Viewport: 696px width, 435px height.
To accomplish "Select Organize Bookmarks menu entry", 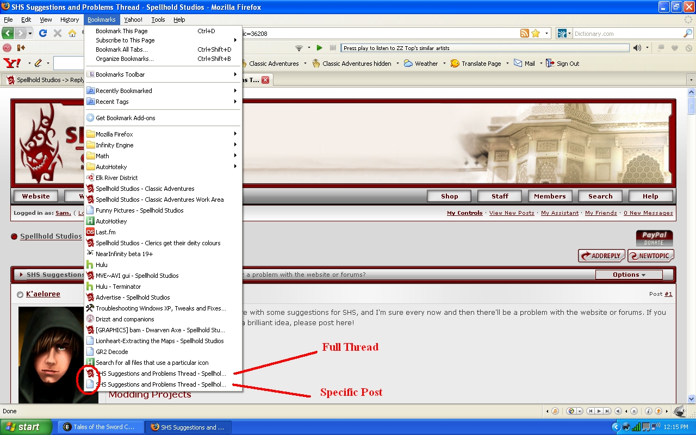I will click(163, 59).
